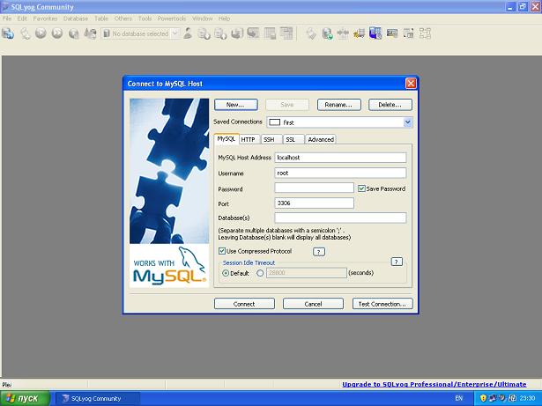542x406 pixels.
Task: Click the New... connection button
Action: (x=235, y=105)
